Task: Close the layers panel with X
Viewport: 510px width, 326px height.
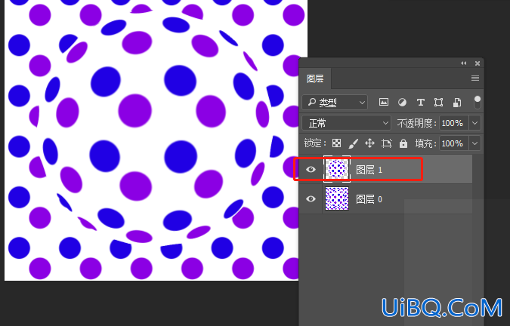Action: point(478,63)
